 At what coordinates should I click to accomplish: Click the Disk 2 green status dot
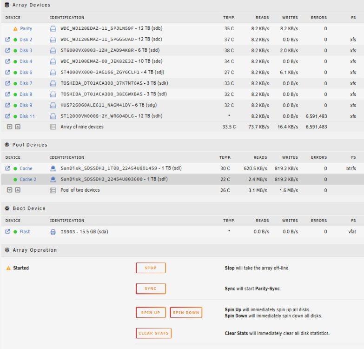[x=15, y=40]
